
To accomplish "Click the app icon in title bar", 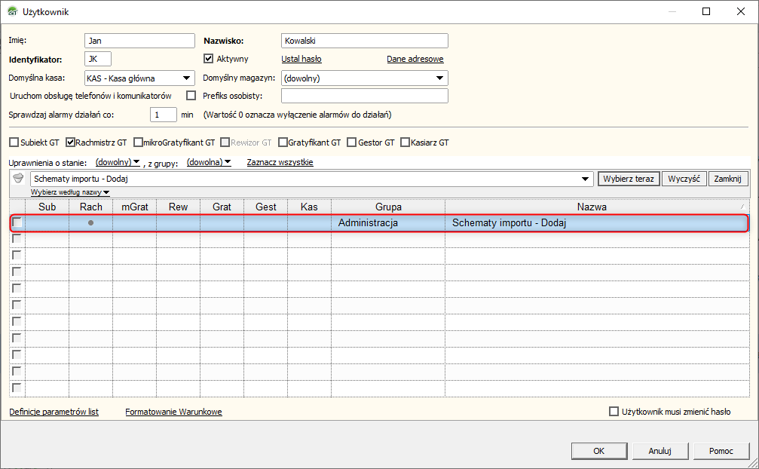I will click(x=13, y=11).
